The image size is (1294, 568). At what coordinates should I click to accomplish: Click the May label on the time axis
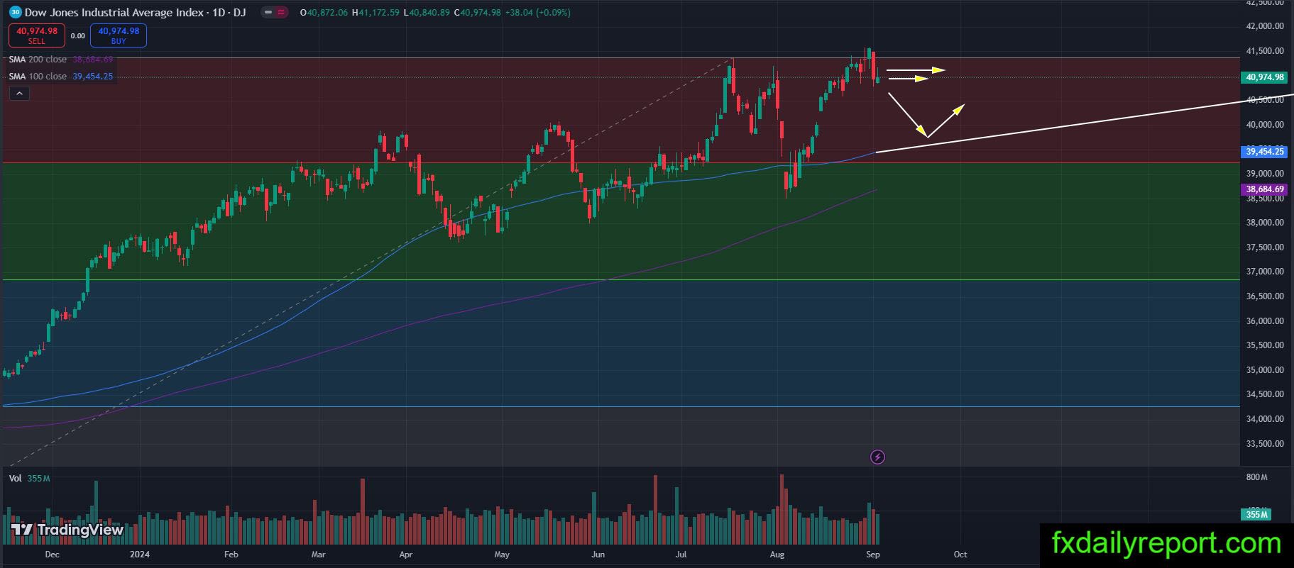pos(502,555)
